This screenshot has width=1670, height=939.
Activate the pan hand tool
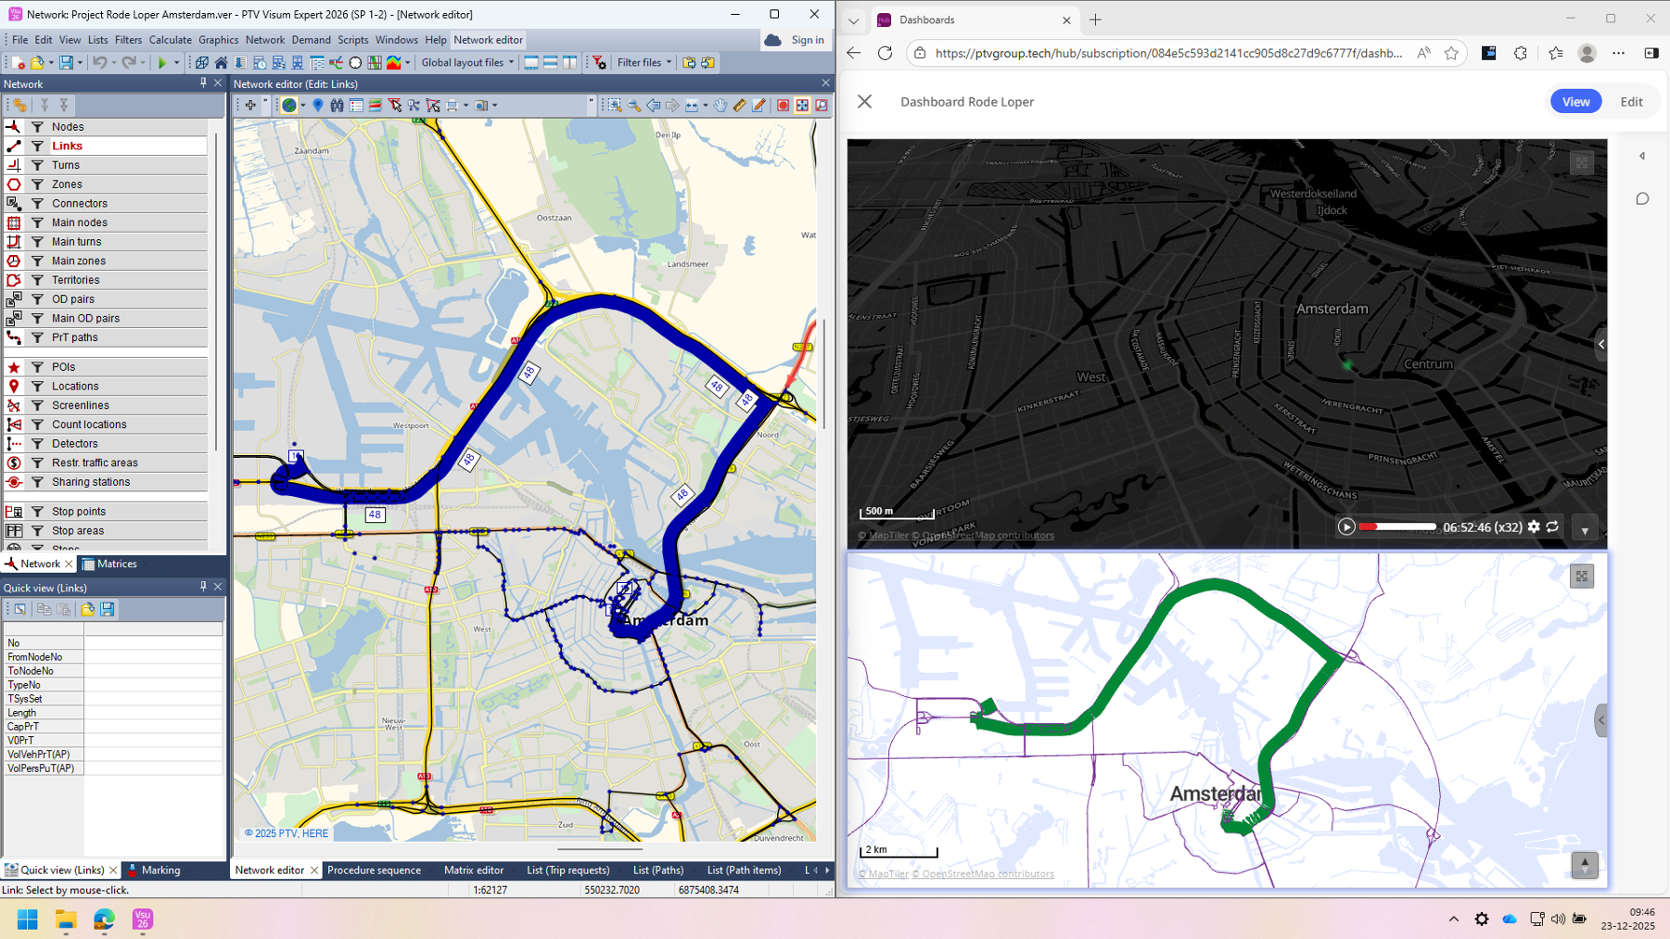720,106
